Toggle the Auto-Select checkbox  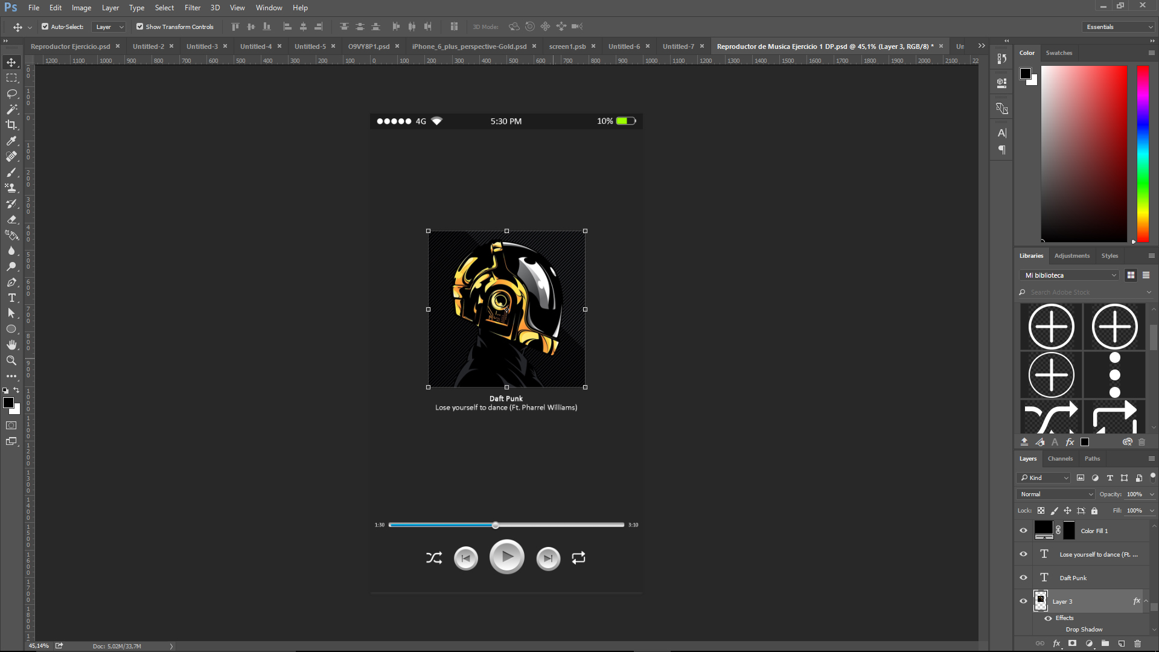point(45,27)
